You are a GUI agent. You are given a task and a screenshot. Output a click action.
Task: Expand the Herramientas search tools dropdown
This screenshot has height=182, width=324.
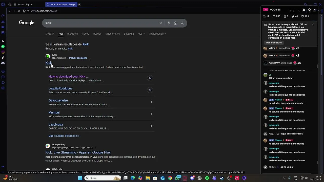pos(158,34)
